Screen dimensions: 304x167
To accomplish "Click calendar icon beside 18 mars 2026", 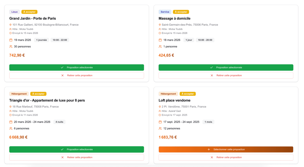I will pyautogui.click(x=160, y=40).
